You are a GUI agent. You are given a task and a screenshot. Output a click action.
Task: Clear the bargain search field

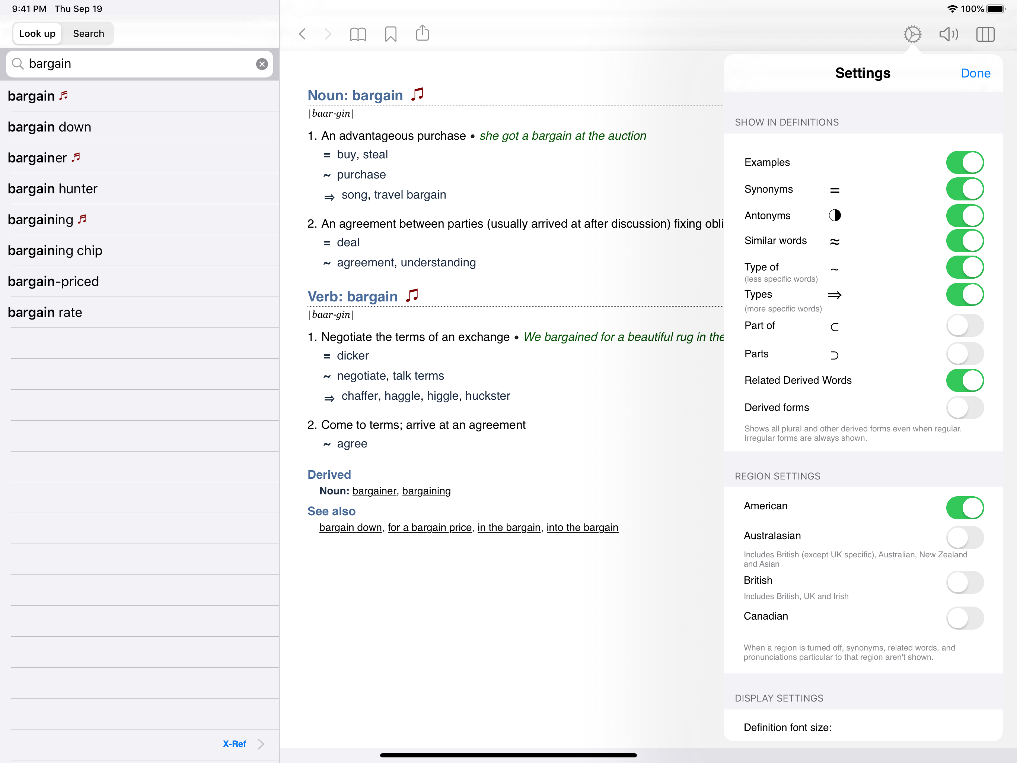[x=262, y=64]
